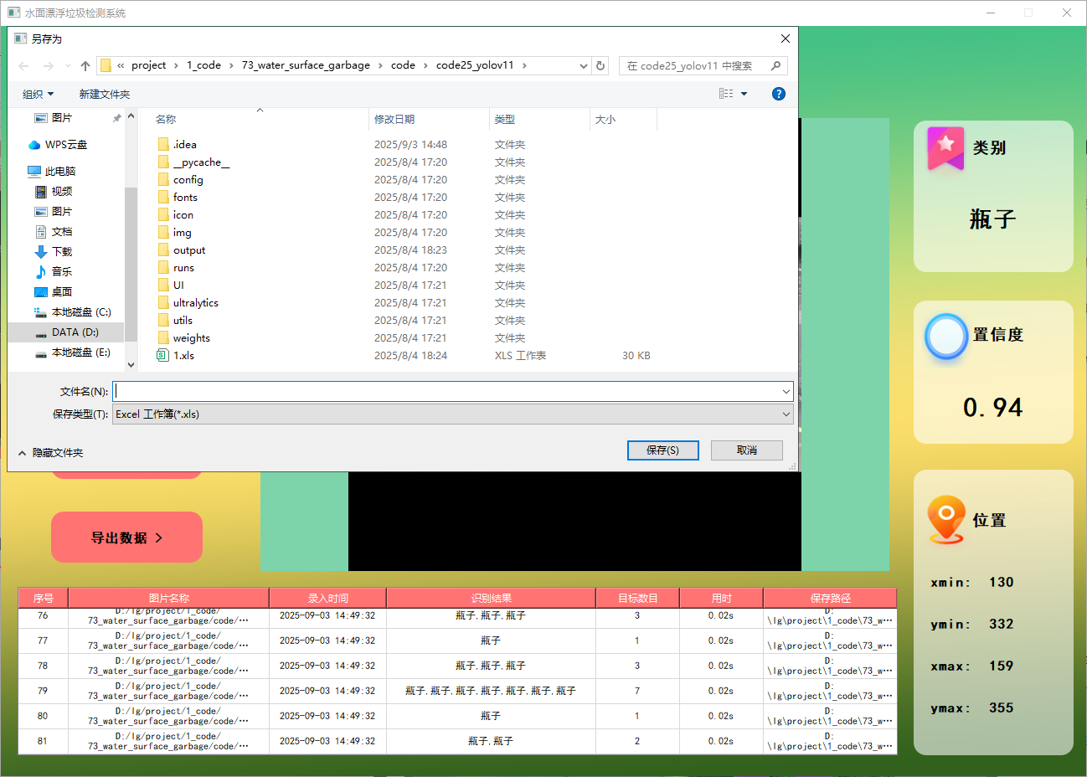Click the view layout icon
The width and height of the screenshot is (1087, 777).
tap(726, 94)
